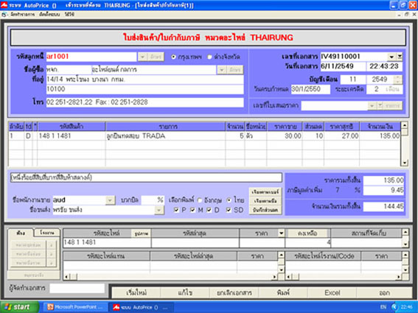
Task: Click left arrow of substitute parts horizontal scrollbar
Action: 66,277
